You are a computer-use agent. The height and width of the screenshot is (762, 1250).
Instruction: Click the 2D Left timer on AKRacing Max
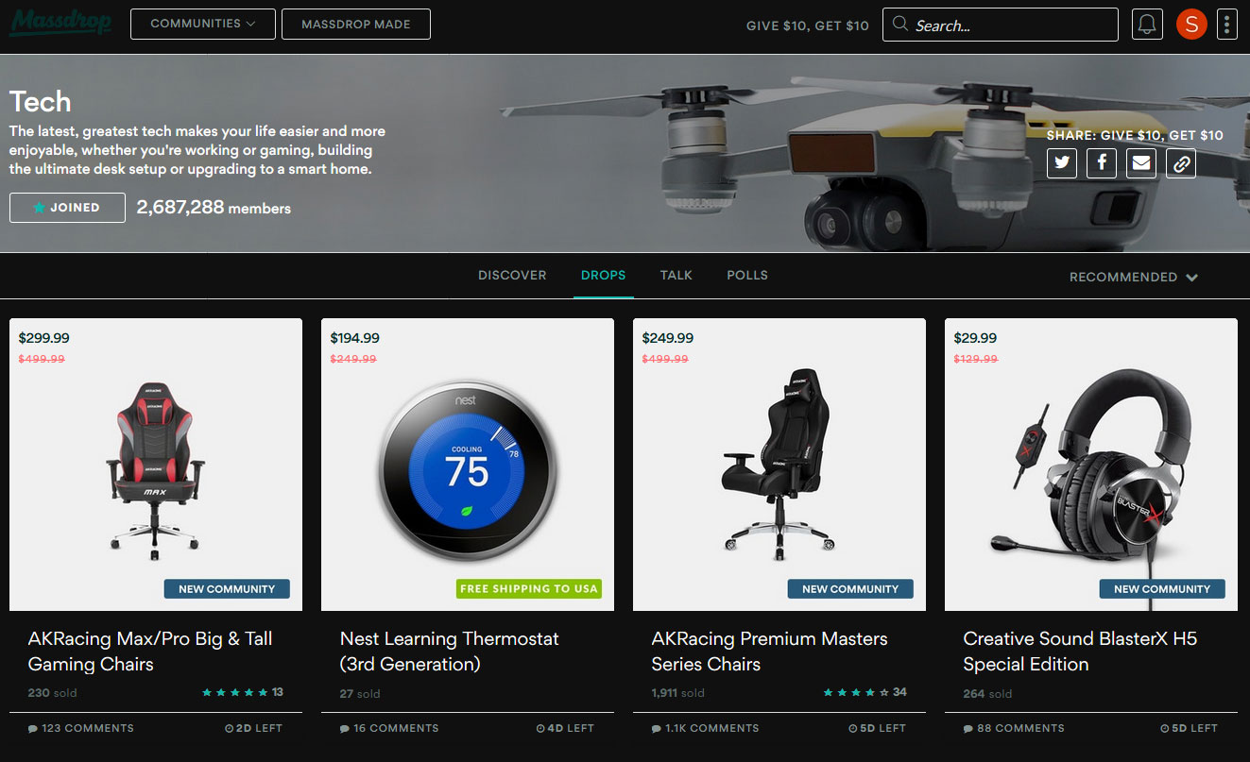pyautogui.click(x=253, y=728)
